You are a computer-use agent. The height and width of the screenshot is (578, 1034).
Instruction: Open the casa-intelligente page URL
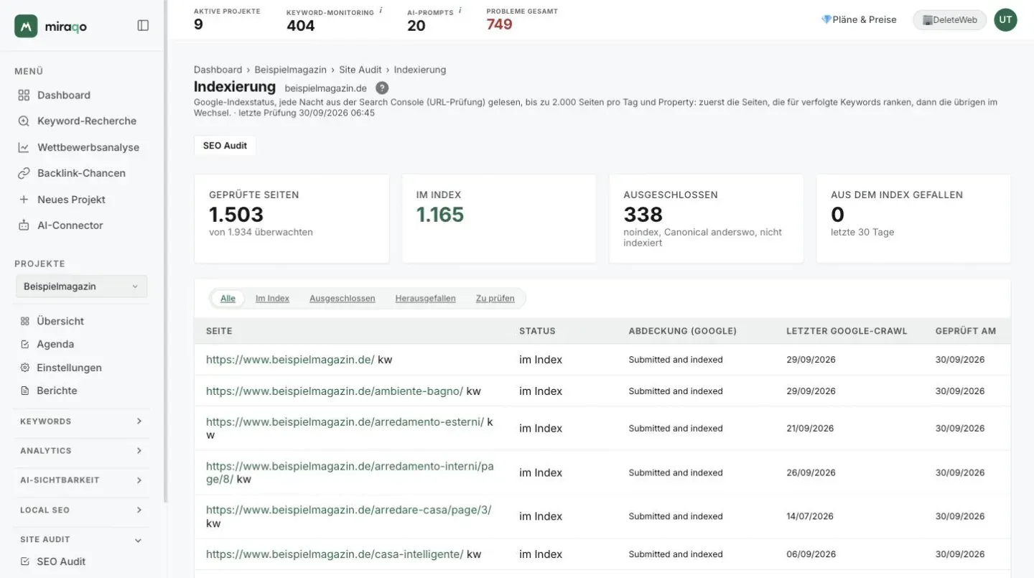(x=335, y=554)
